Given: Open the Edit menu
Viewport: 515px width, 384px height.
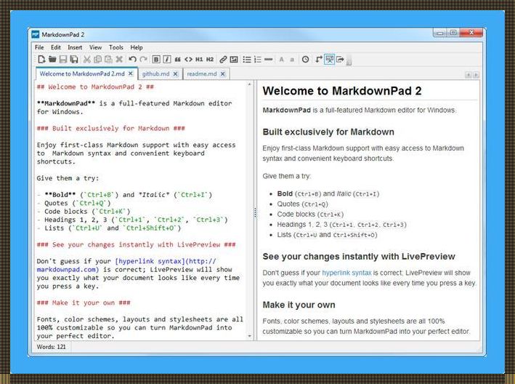Looking at the screenshot, I should pyautogui.click(x=55, y=47).
